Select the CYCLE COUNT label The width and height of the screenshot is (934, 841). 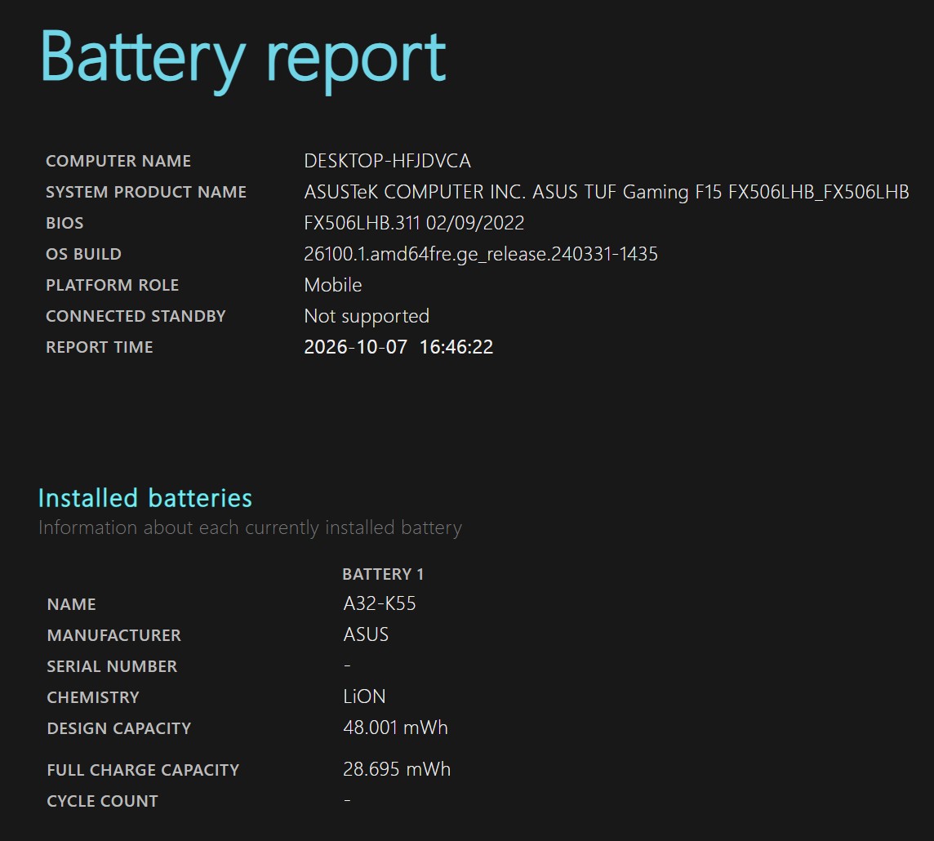click(102, 800)
